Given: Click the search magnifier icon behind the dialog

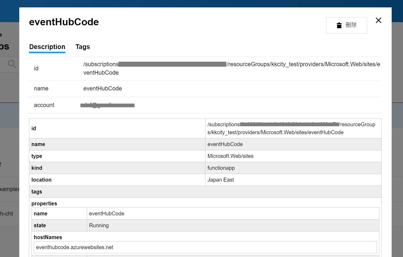Looking at the screenshot, I should click(12, 64).
